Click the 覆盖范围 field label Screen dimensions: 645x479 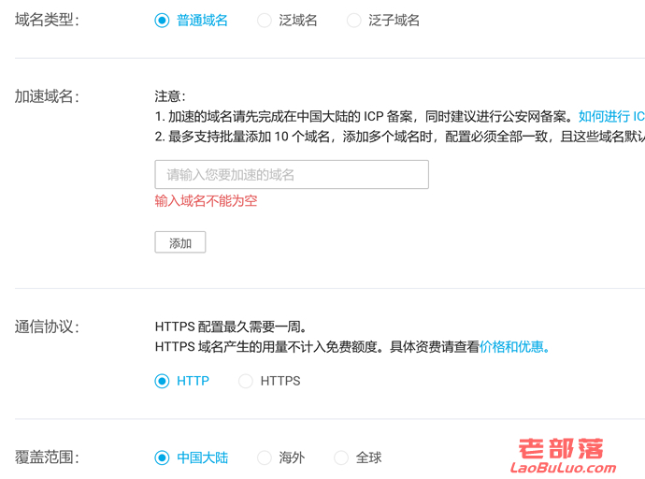47,457
